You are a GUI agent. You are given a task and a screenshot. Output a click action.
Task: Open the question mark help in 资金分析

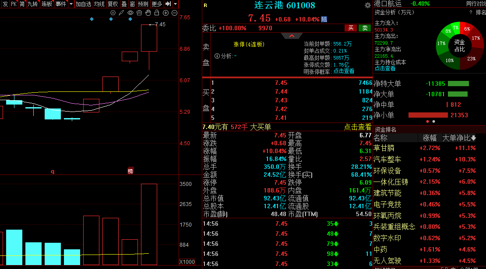click(471, 12)
